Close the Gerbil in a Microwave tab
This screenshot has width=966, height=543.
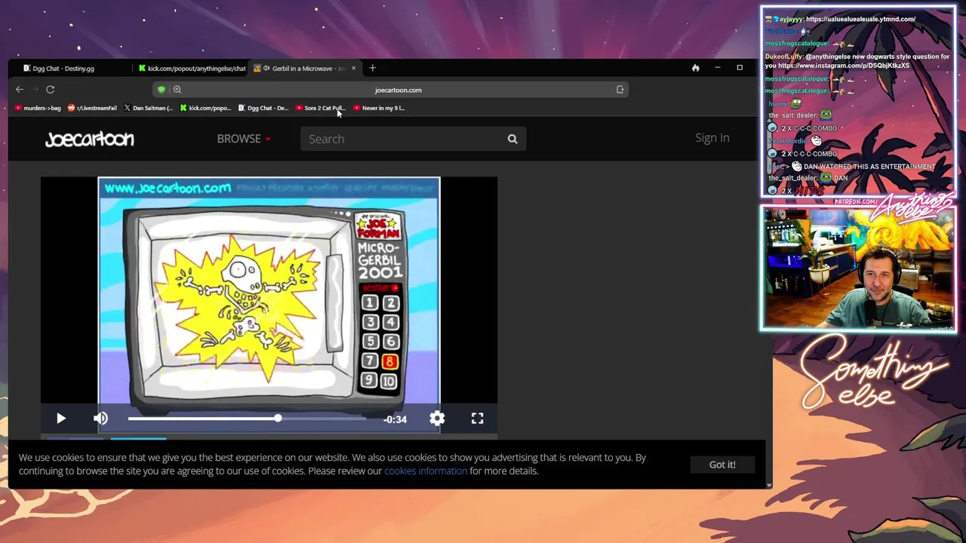point(353,68)
